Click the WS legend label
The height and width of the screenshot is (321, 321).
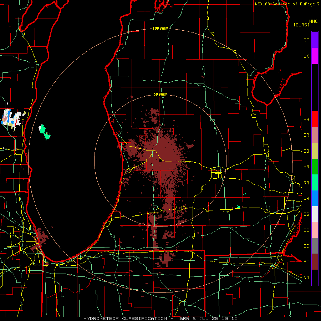[306, 198]
